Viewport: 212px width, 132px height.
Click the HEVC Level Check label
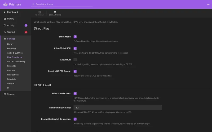click(x=61, y=93)
